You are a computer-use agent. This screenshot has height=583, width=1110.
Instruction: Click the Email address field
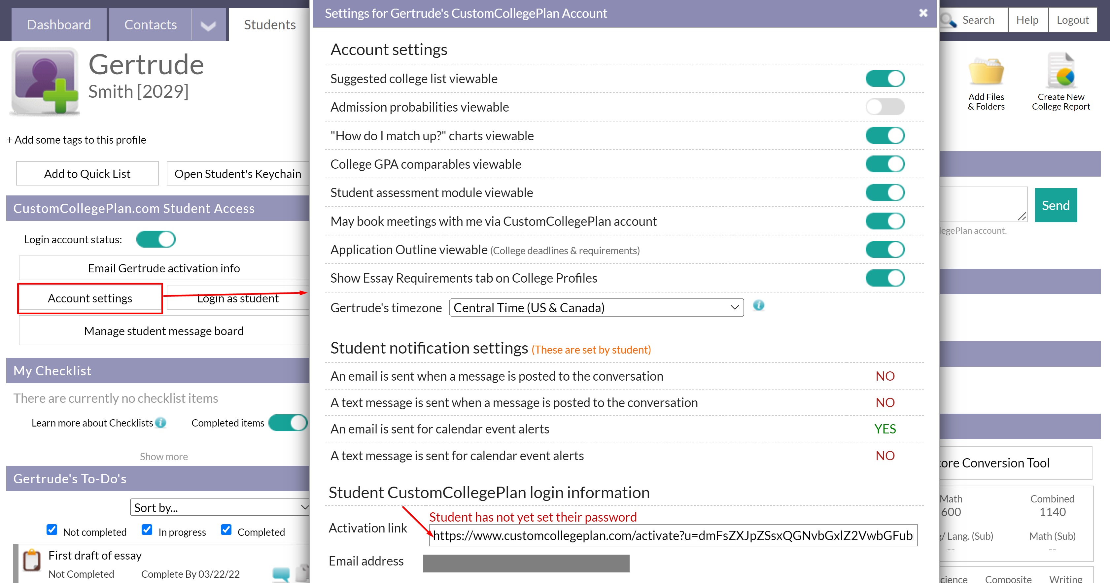(x=526, y=563)
